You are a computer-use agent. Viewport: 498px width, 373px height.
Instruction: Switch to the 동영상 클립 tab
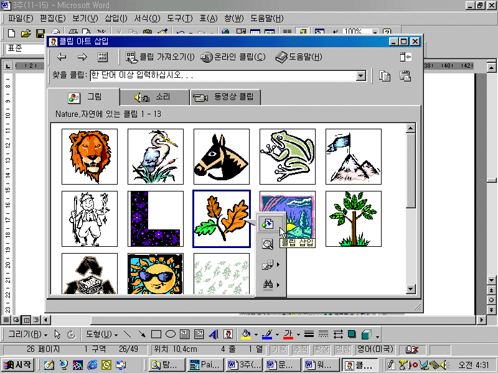click(225, 98)
